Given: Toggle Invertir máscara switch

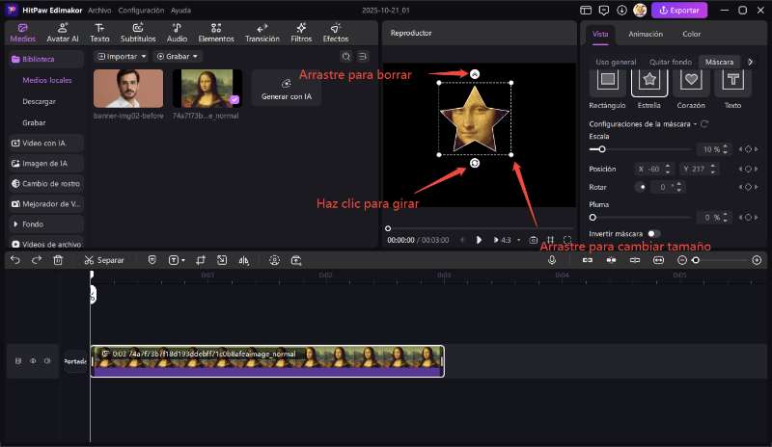Looking at the screenshot, I should pyautogui.click(x=653, y=233).
